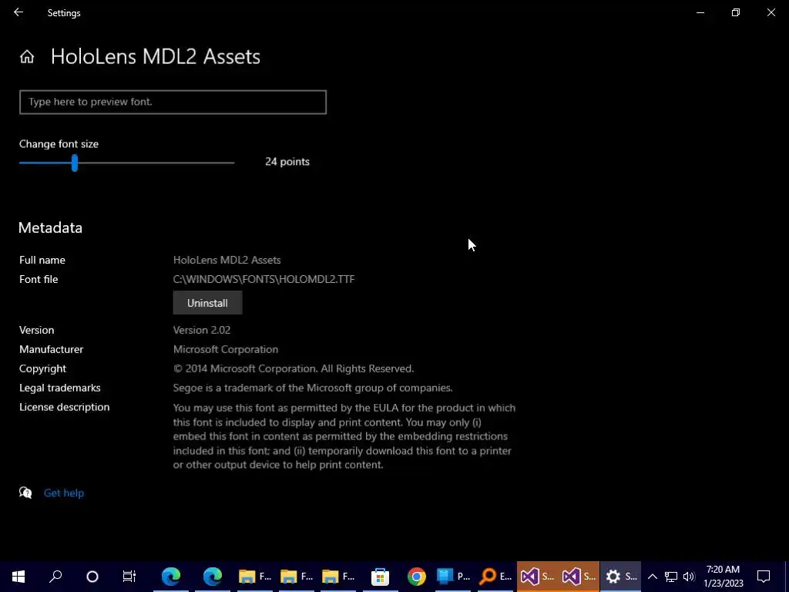Viewport: 789px width, 592px height.
Task: Open the blue 'P...' app on the taskbar
Action: coord(453,577)
